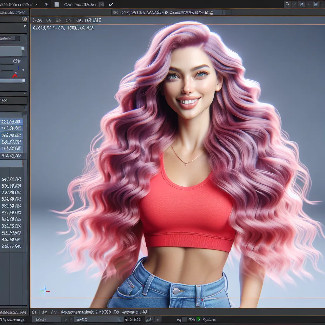The image size is (325, 325).
Task: Click the green status dot in the bottom bar
Action: pos(198,319)
